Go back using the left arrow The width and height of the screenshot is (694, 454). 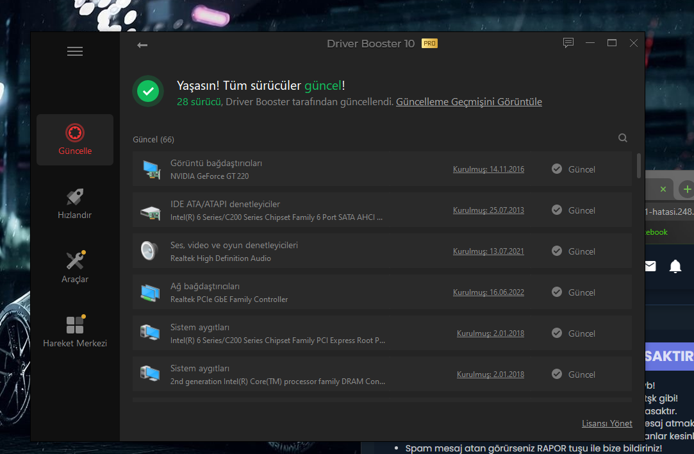pos(142,45)
